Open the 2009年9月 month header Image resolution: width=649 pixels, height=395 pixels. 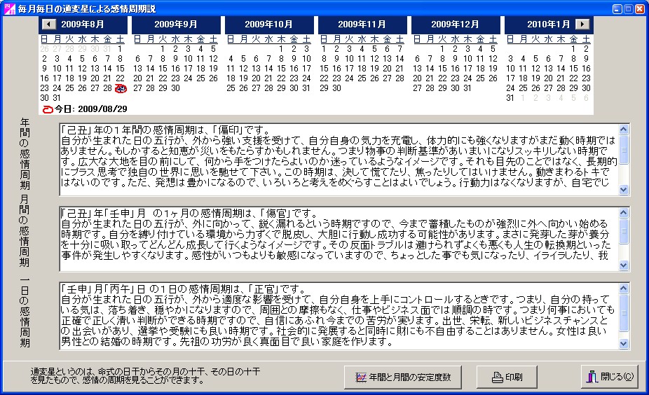click(176, 25)
